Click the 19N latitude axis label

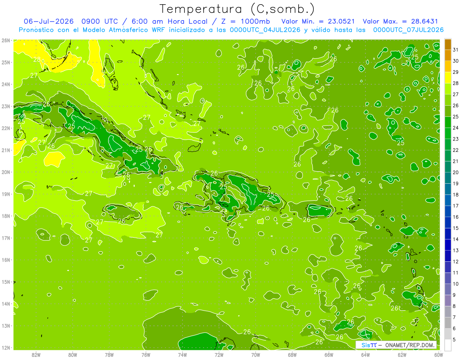(5, 194)
